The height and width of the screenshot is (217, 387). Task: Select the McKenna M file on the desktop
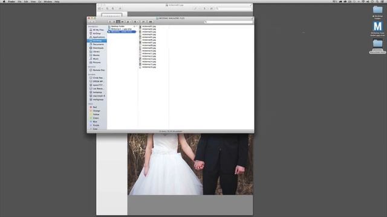[x=377, y=27]
